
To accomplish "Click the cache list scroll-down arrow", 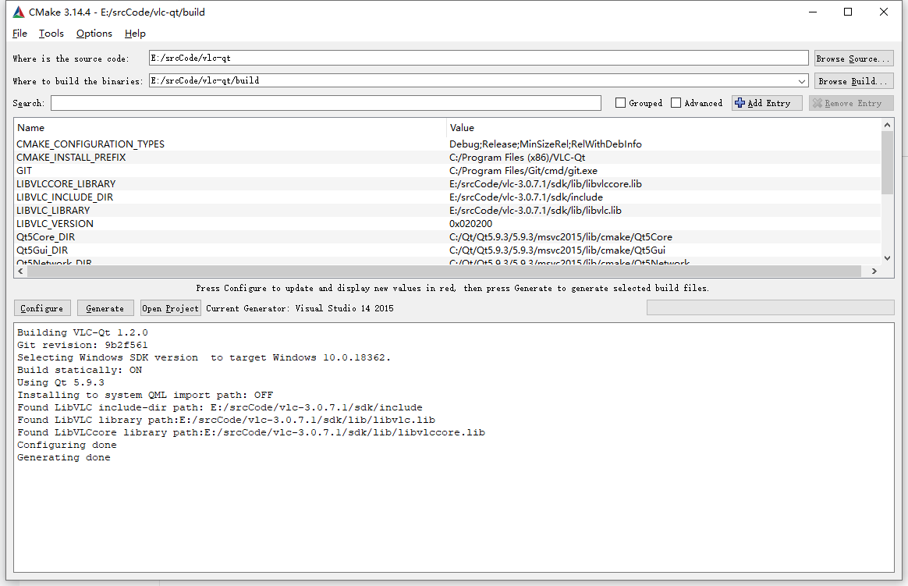I will click(x=887, y=258).
